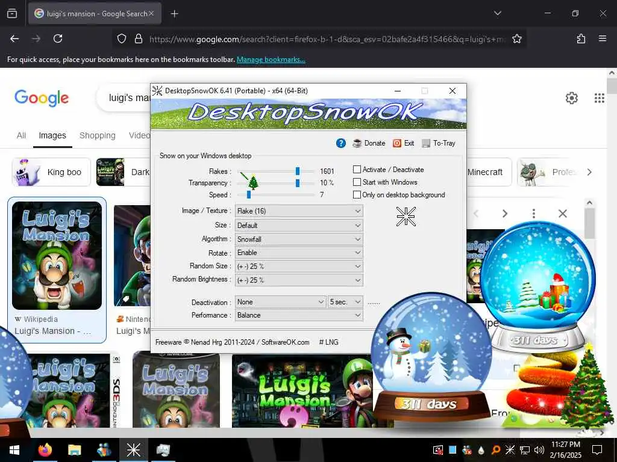617x462 pixels.
Task: Open the Google apps grid
Action: 599,98
